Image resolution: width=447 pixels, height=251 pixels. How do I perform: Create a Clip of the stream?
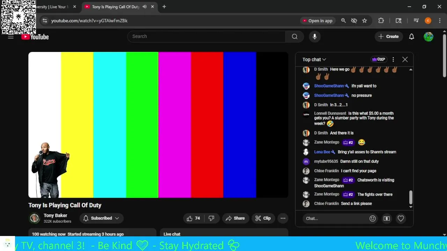263,218
